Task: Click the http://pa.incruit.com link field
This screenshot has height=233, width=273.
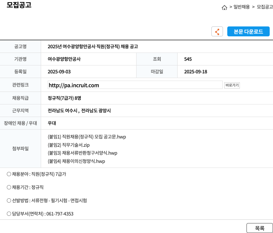Action: click(x=135, y=85)
